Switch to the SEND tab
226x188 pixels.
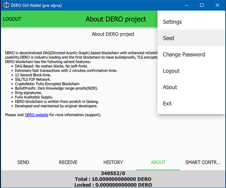[x=23, y=162]
